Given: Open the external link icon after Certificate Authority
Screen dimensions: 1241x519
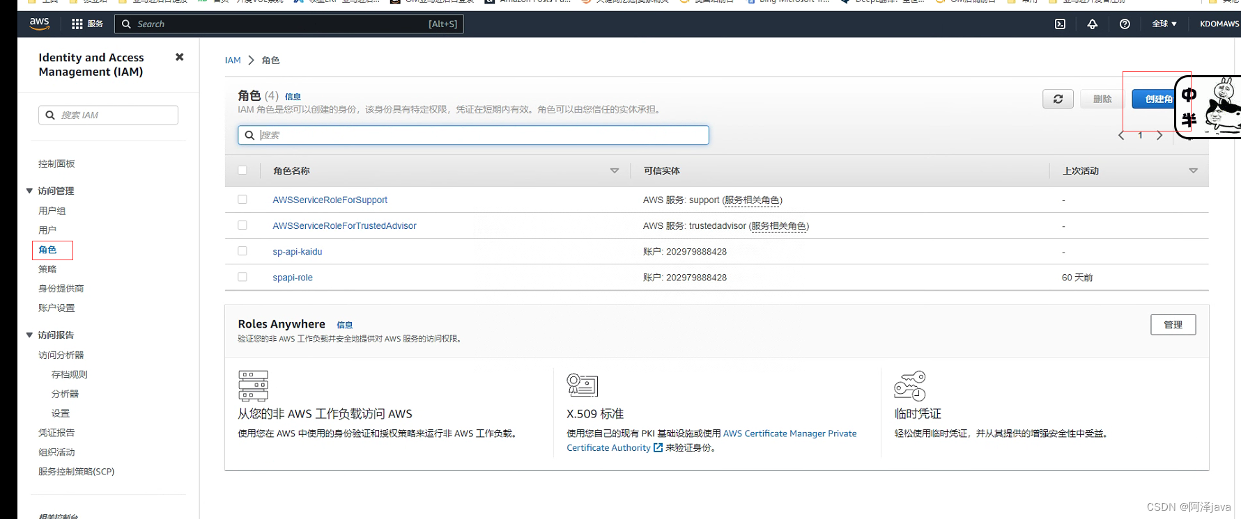Looking at the screenshot, I should (x=658, y=447).
